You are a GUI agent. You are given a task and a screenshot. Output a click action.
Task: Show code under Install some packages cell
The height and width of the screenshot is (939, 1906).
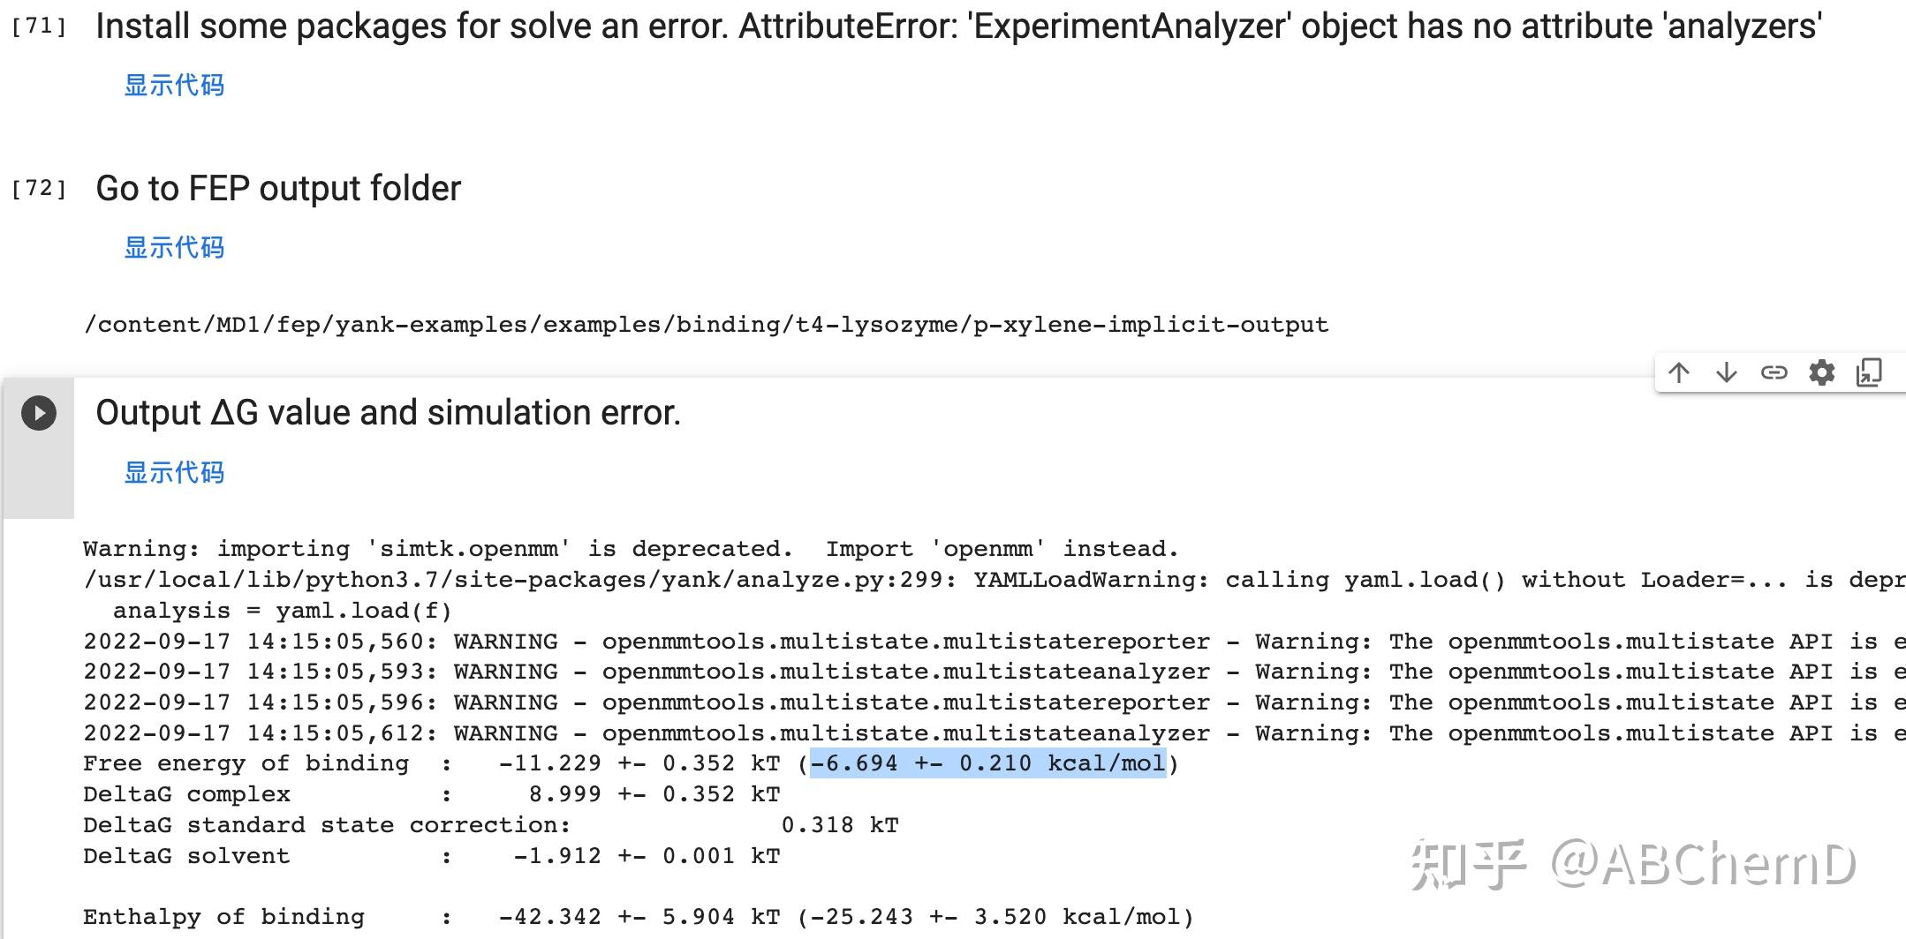coord(174,86)
